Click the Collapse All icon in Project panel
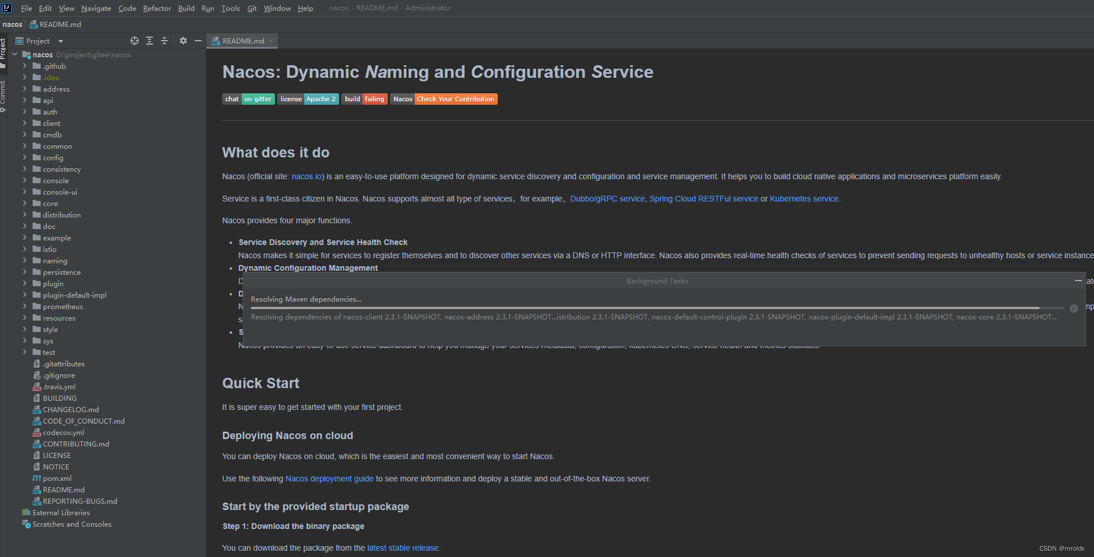 click(164, 41)
